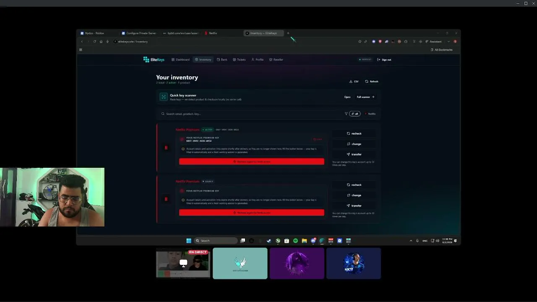
Task: Open Spotify from the taskbar
Action: pyautogui.click(x=295, y=241)
